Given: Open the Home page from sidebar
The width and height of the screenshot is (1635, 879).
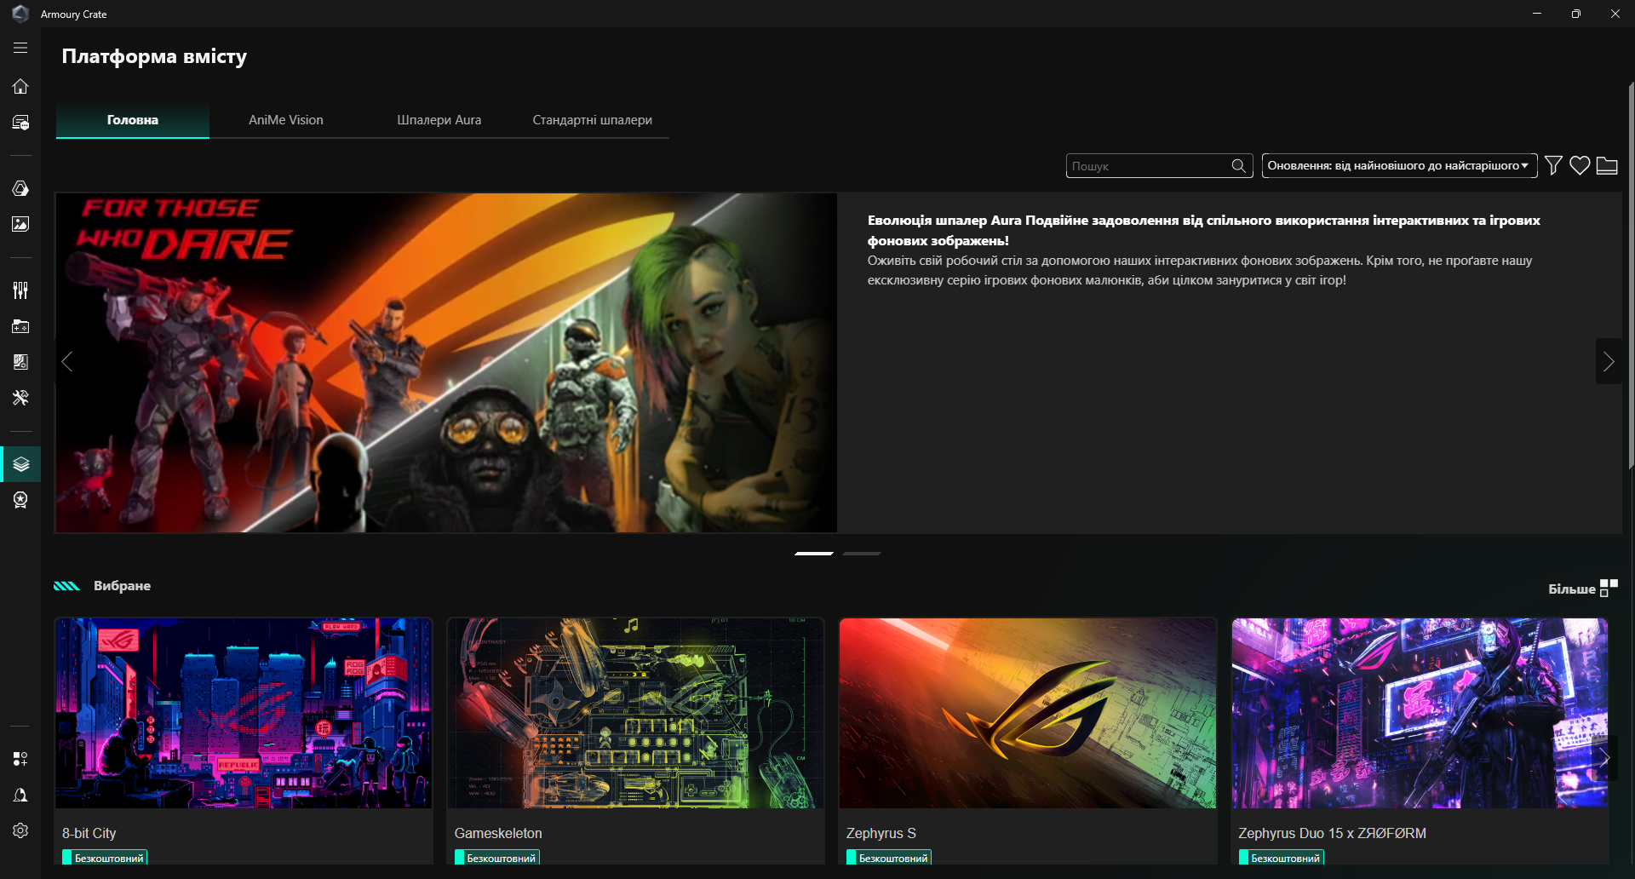Looking at the screenshot, I should click(20, 86).
